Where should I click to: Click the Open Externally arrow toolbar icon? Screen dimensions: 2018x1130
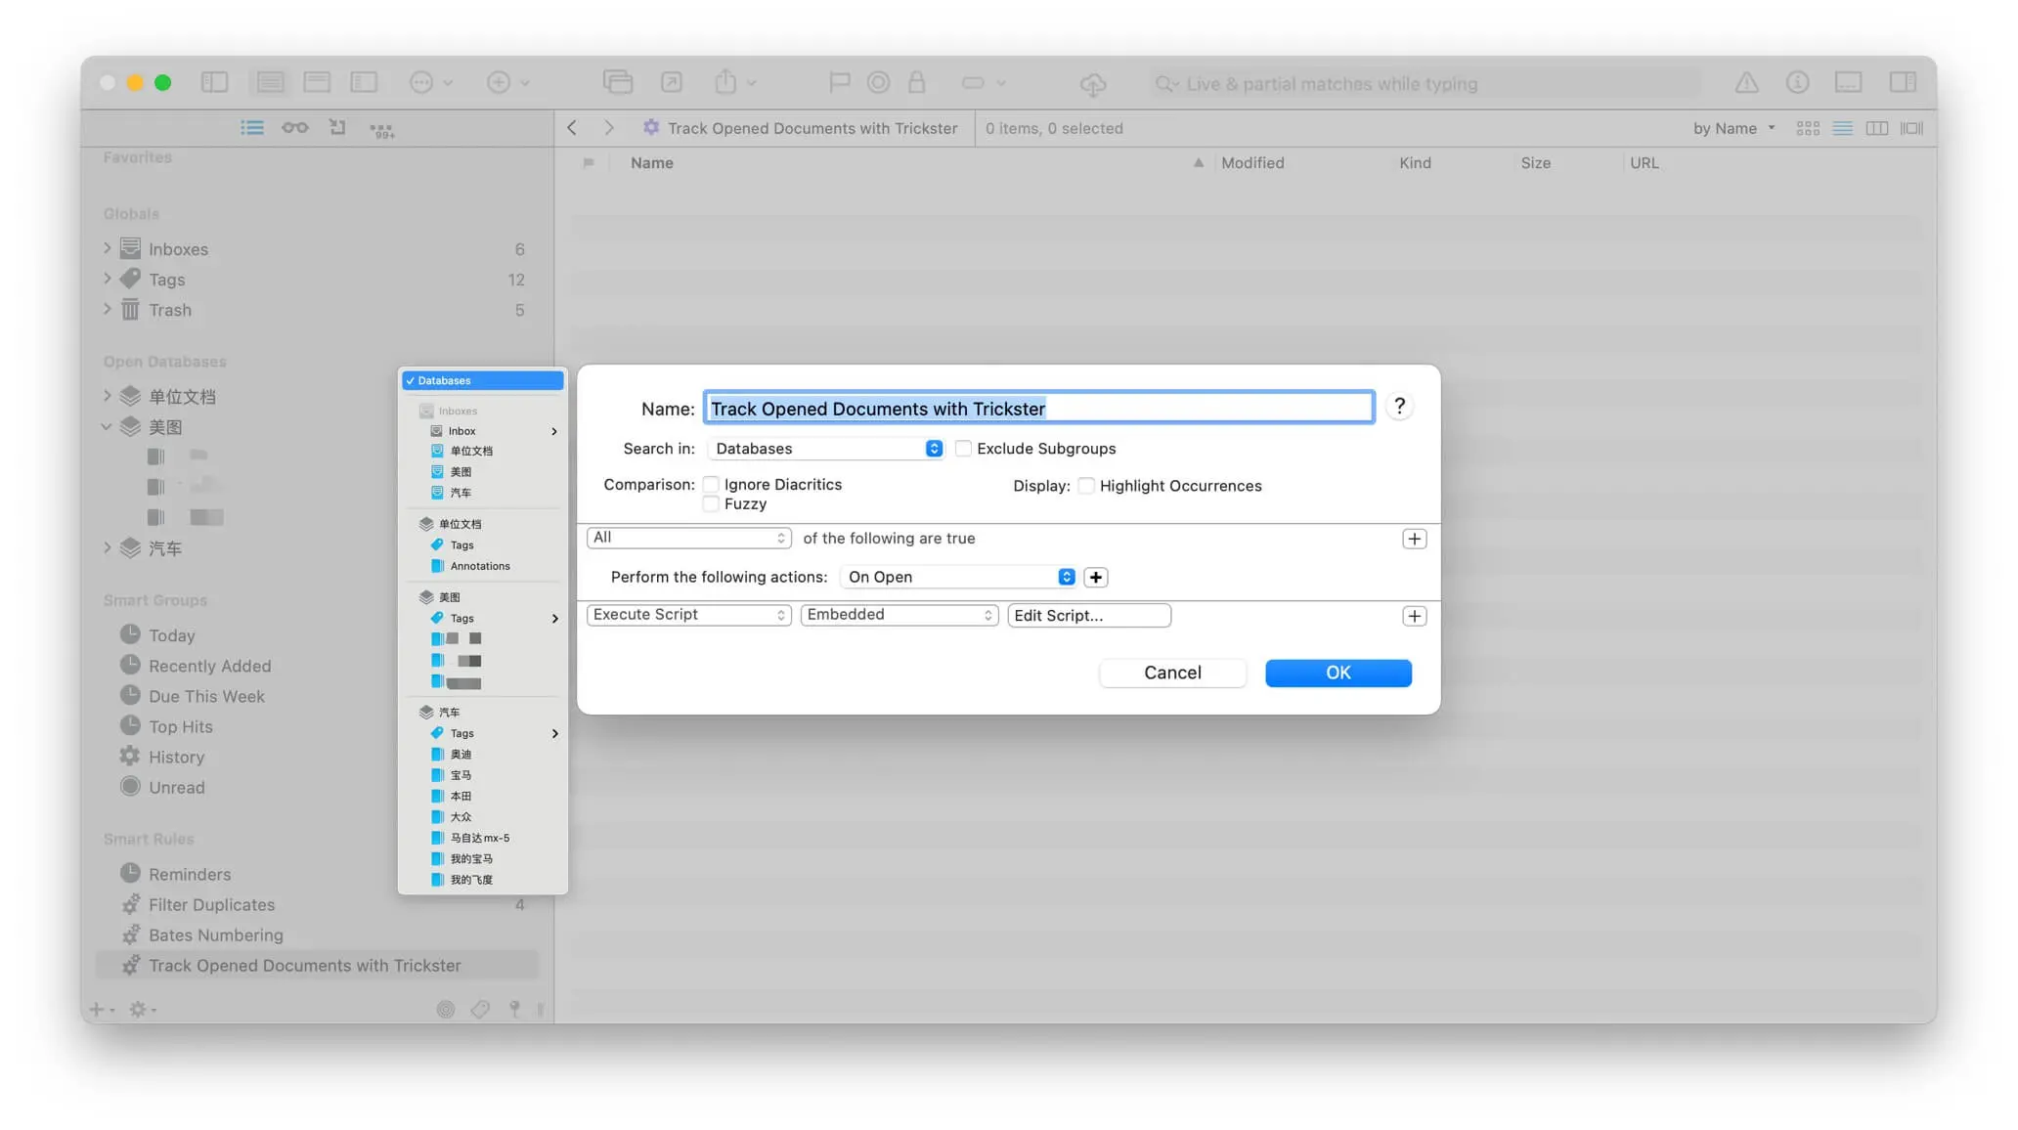(x=672, y=83)
